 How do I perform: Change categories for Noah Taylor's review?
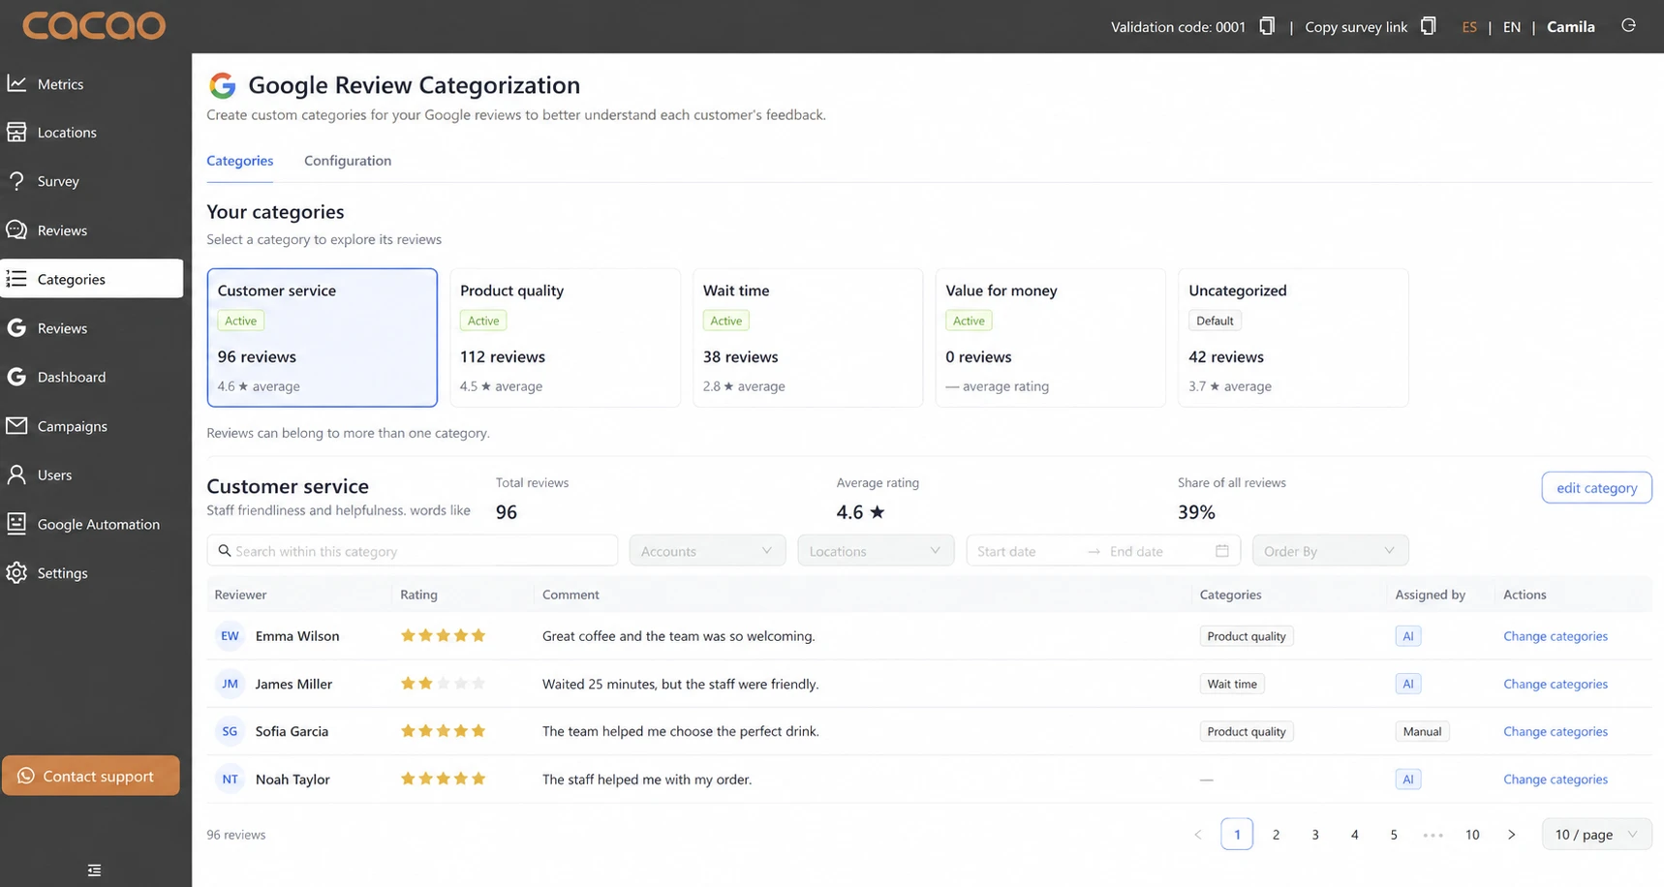pyautogui.click(x=1555, y=779)
